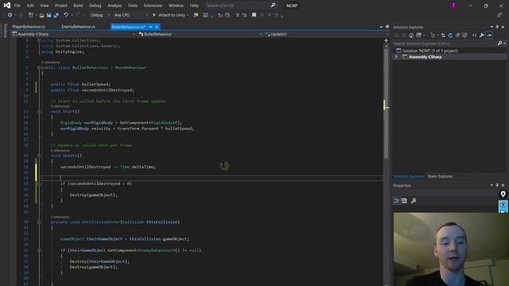This screenshot has width=509, height=286.
Task: Open the Help menu
Action: click(x=194, y=6)
